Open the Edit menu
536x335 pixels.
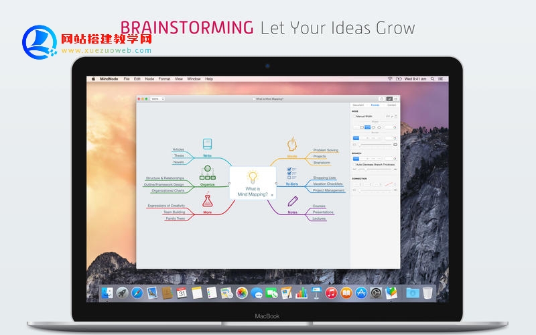tap(137, 79)
